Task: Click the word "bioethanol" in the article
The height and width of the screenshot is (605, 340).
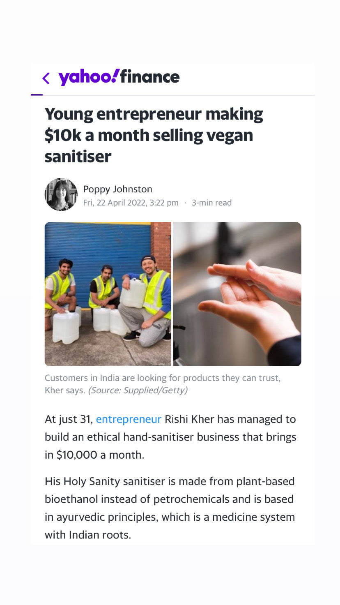Action: coord(71,499)
